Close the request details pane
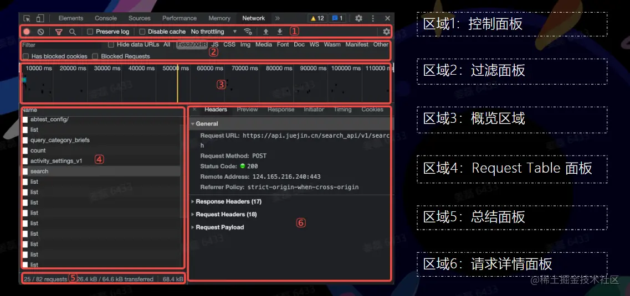The height and width of the screenshot is (296, 630). click(194, 109)
